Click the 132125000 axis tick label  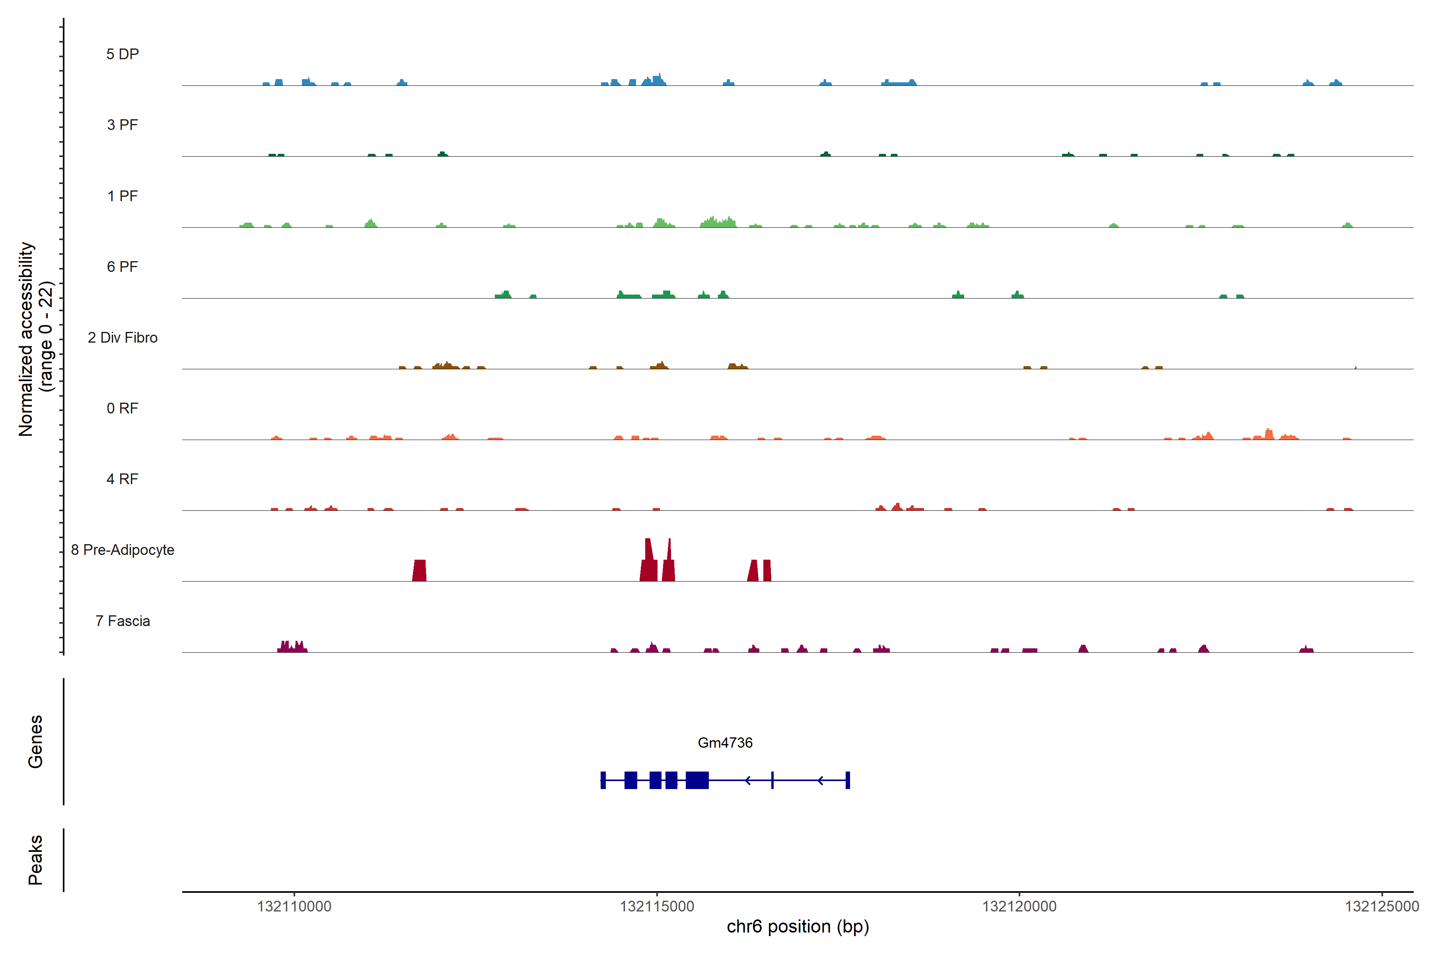click(1381, 906)
